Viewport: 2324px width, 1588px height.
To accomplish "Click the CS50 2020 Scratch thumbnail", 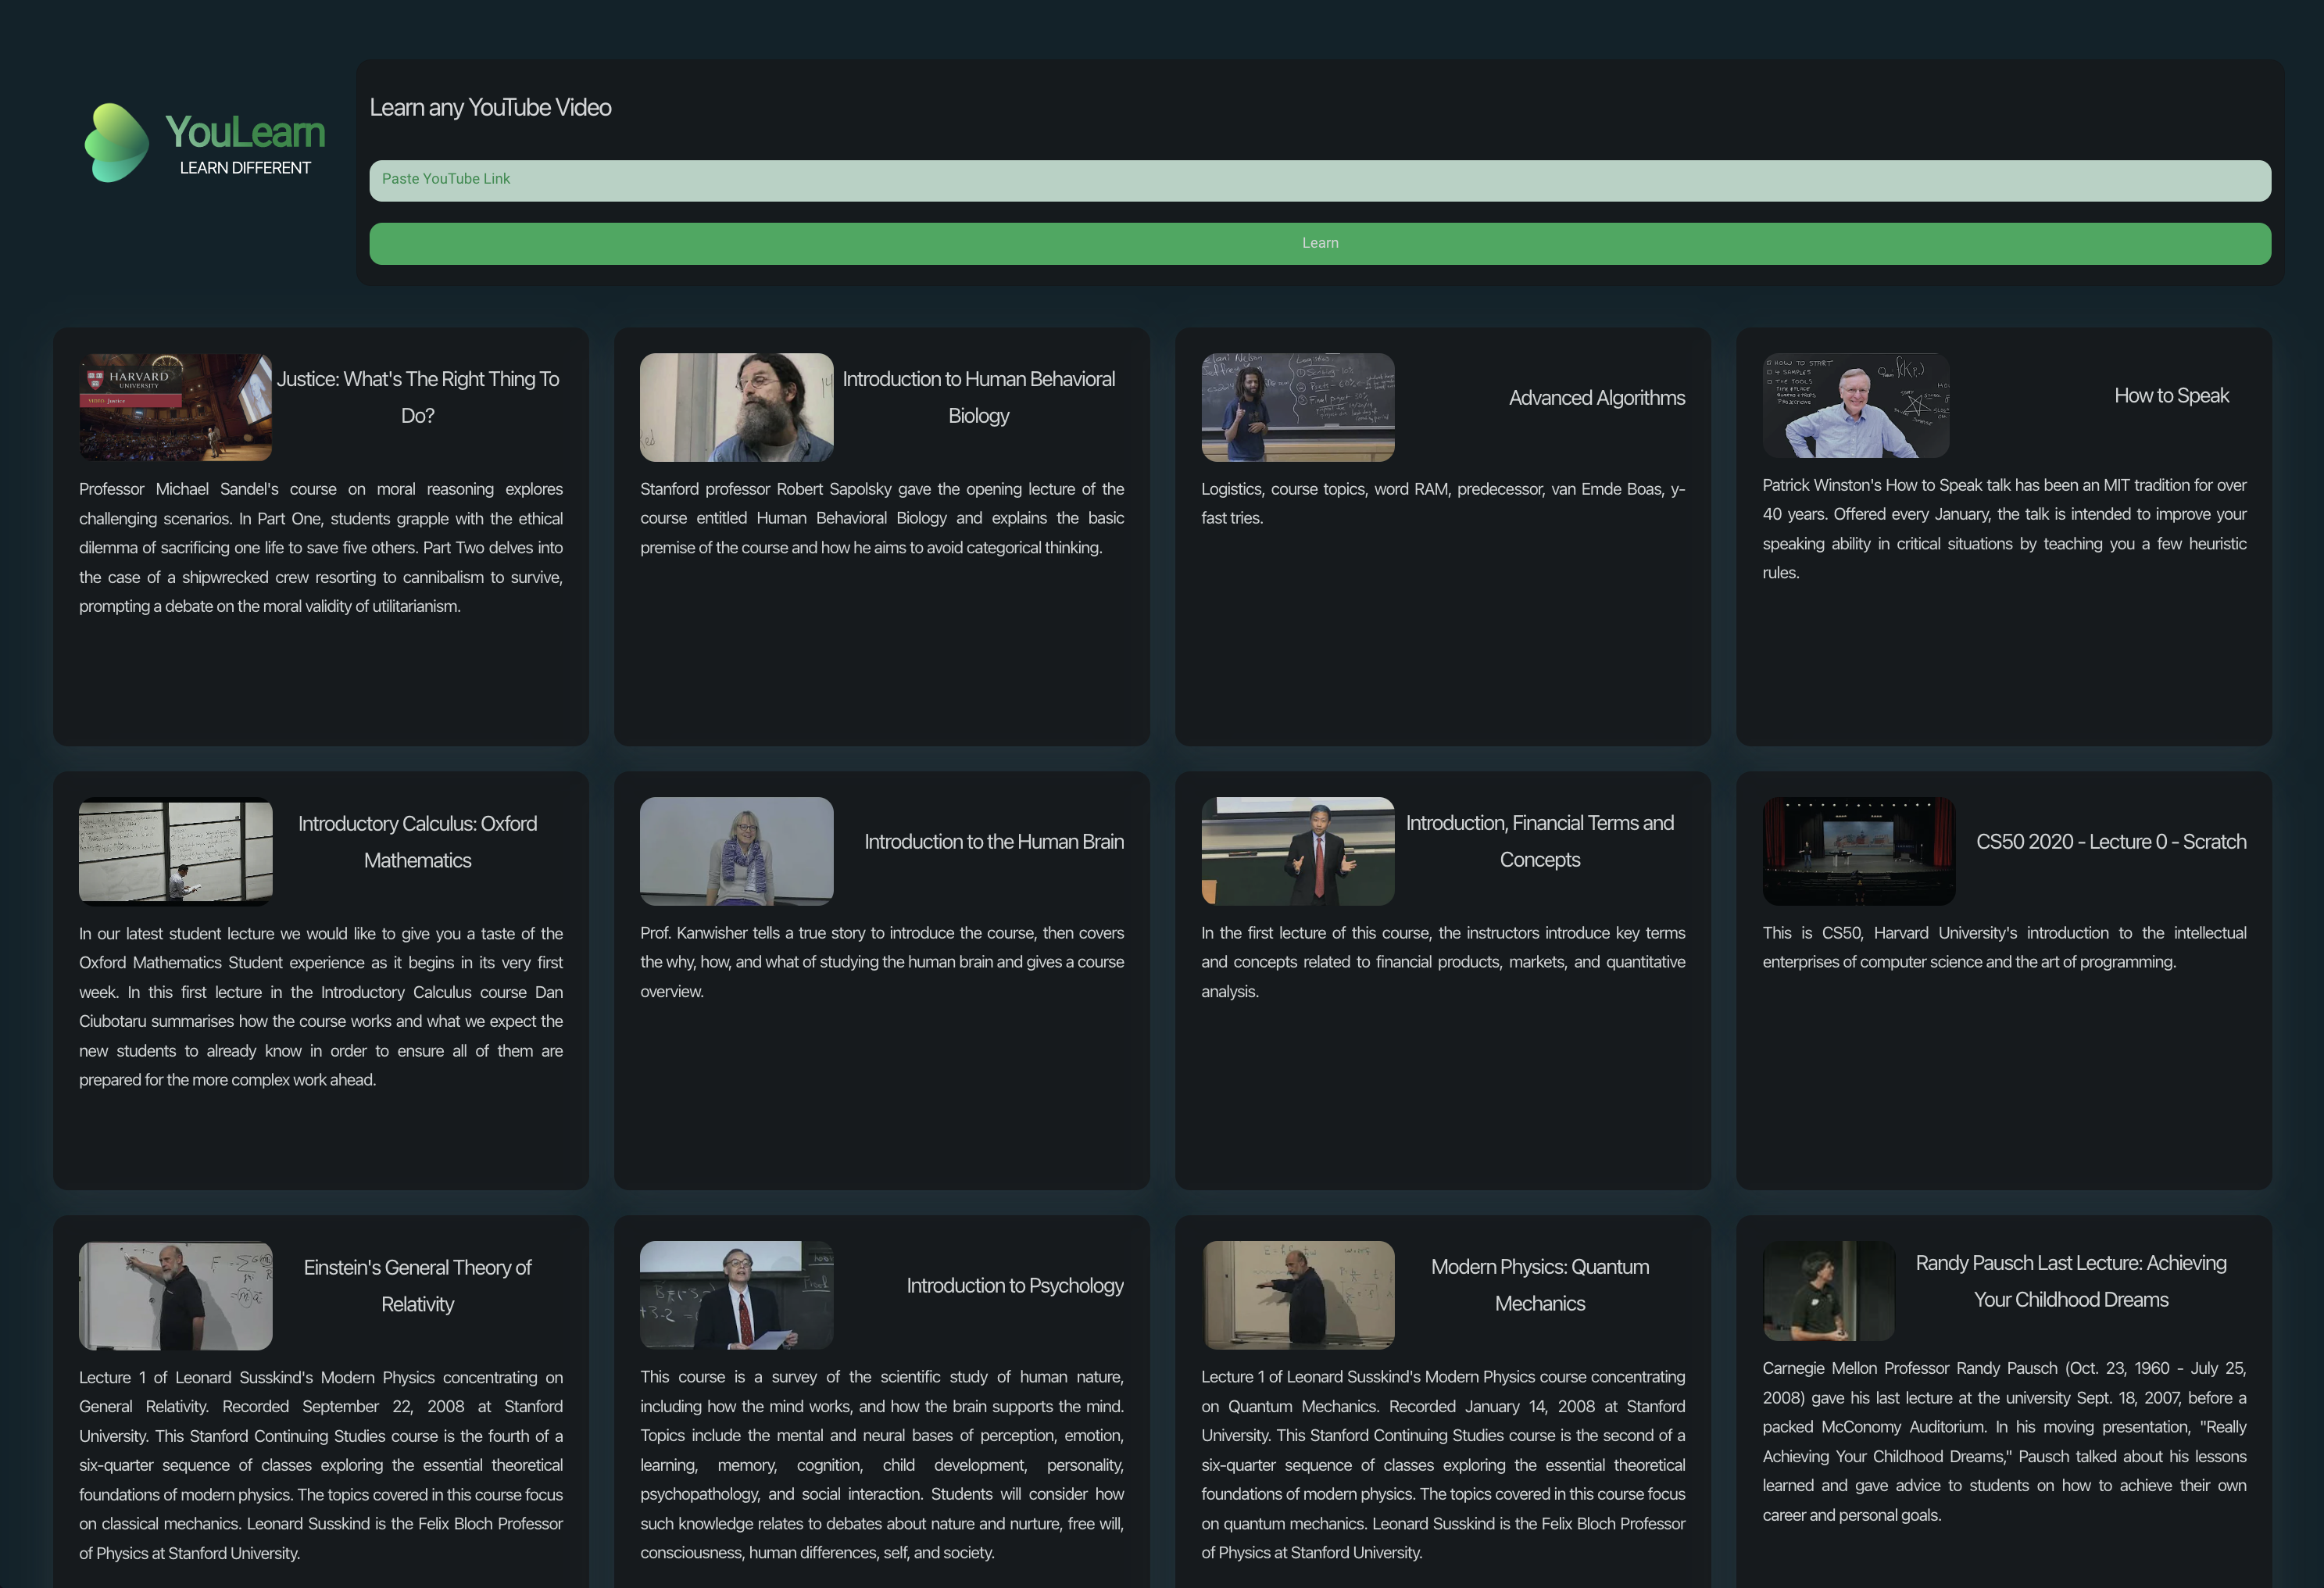I will pos(1858,851).
